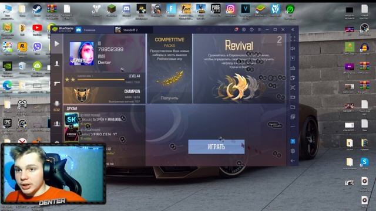
Task: Open the play section in Standoff 2 sidebar
Action: tap(57, 44)
